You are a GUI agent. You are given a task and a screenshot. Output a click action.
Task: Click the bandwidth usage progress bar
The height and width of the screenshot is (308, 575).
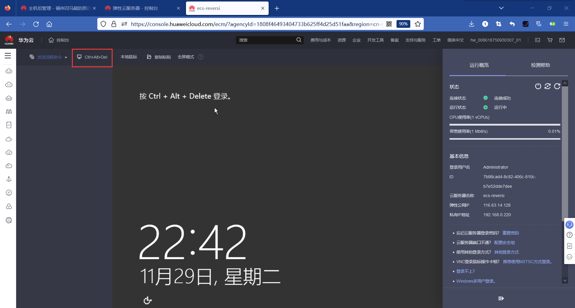click(504, 139)
